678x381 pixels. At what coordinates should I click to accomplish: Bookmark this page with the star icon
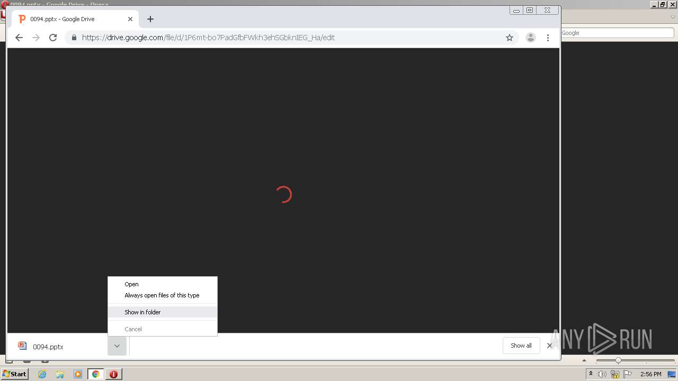(x=510, y=38)
